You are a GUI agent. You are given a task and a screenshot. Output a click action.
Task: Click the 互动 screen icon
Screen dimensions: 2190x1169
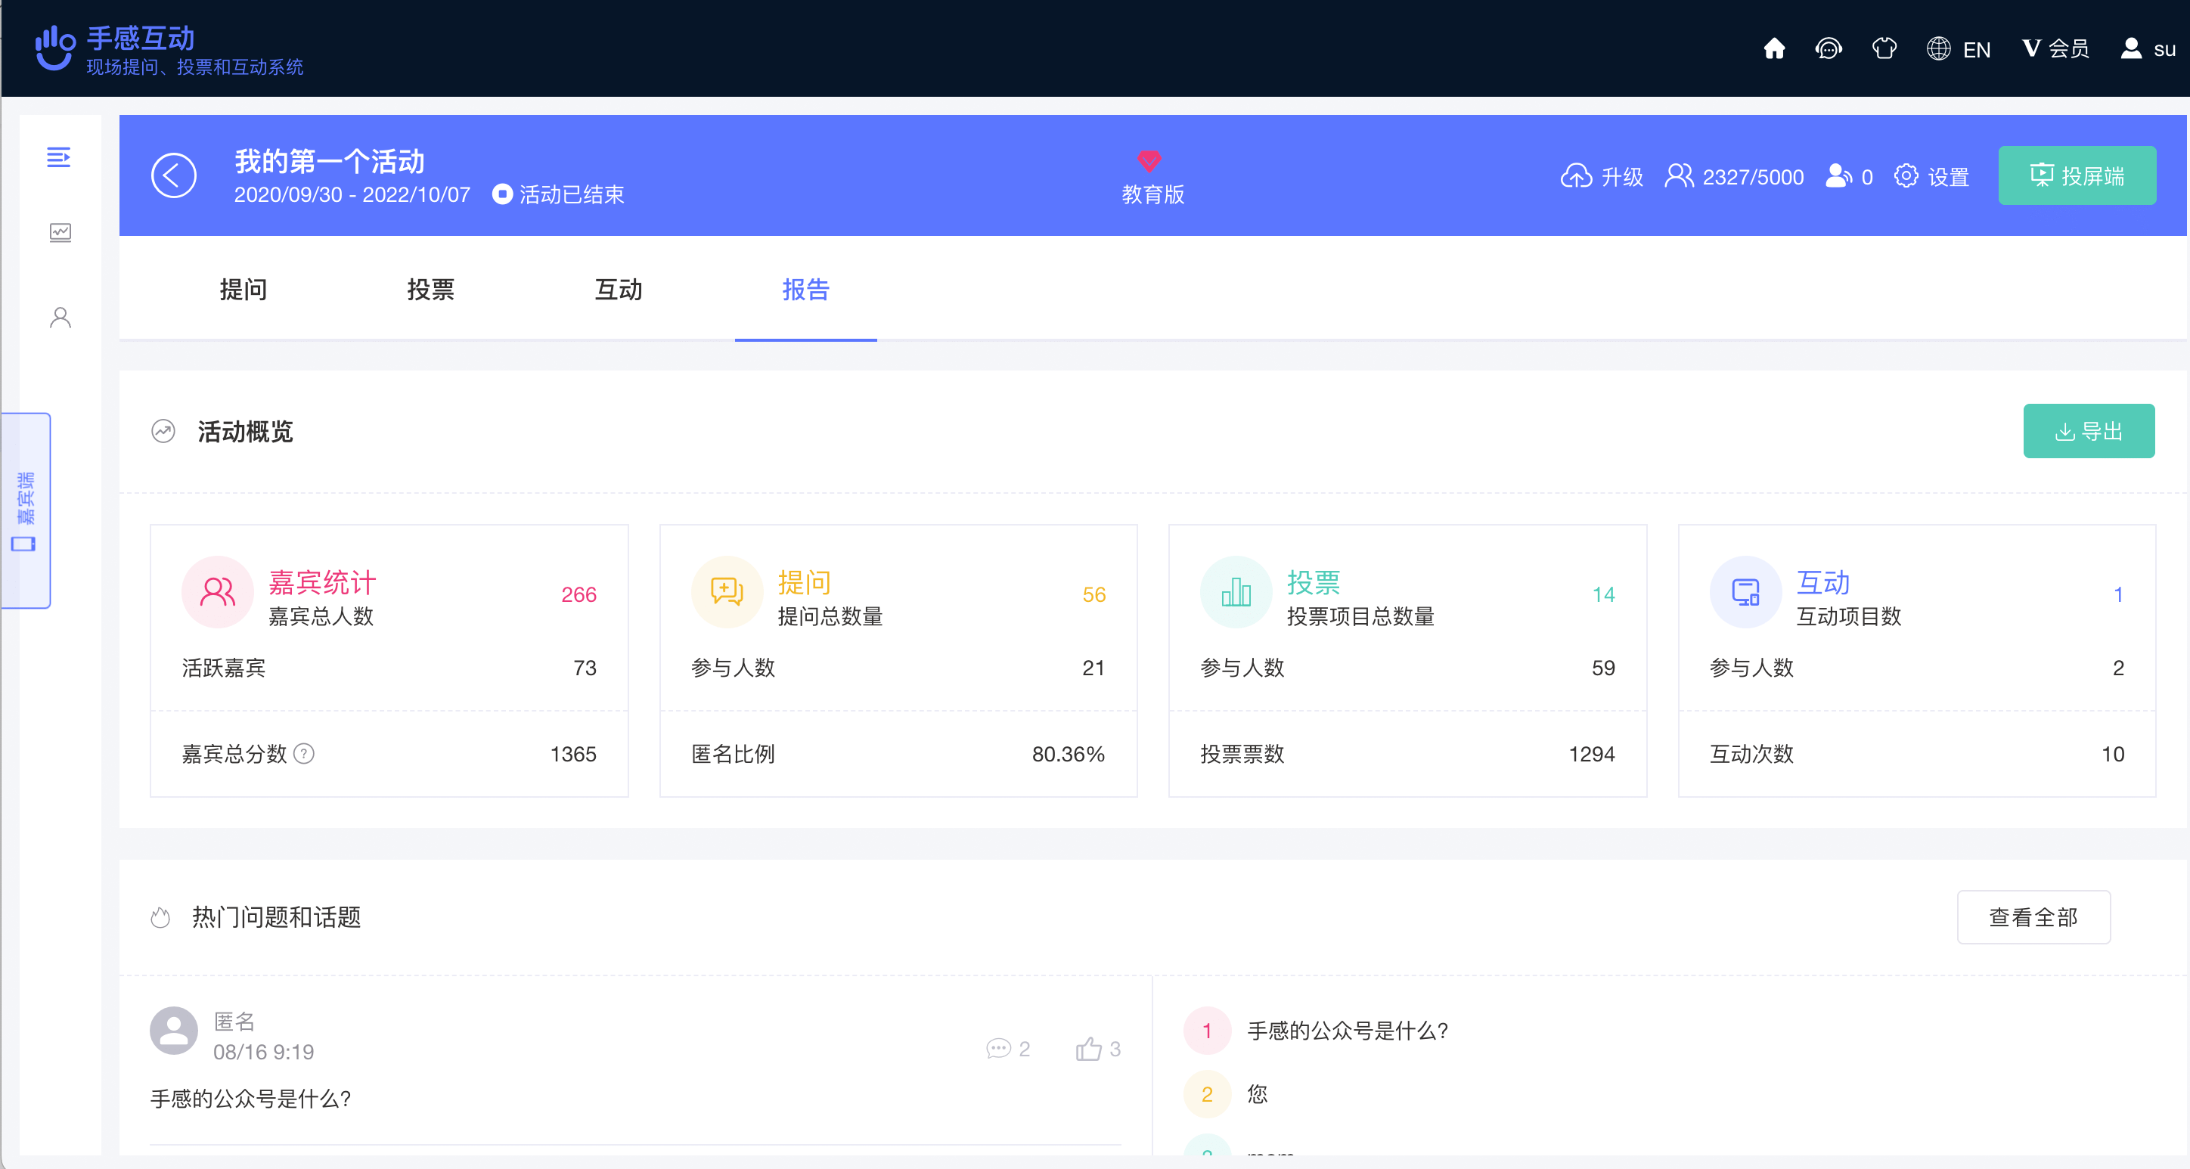tap(1745, 592)
